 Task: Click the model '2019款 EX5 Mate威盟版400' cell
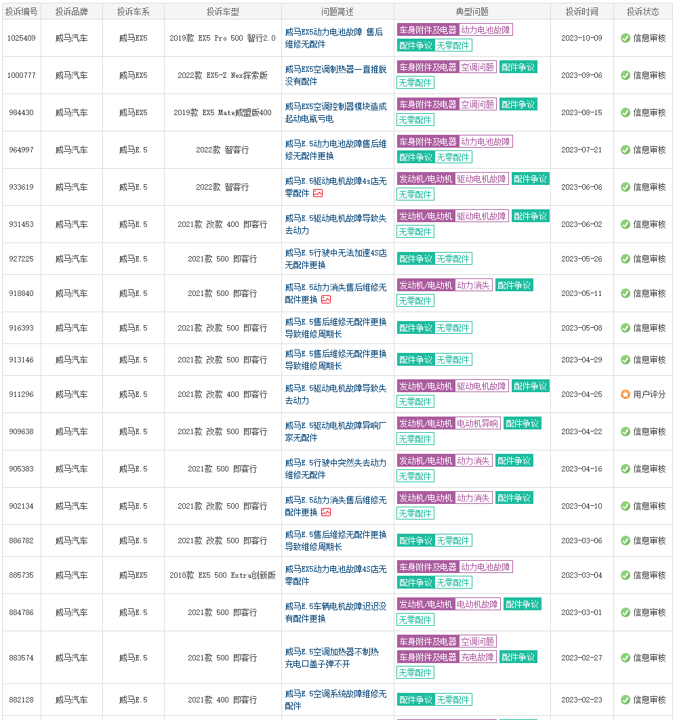223,112
